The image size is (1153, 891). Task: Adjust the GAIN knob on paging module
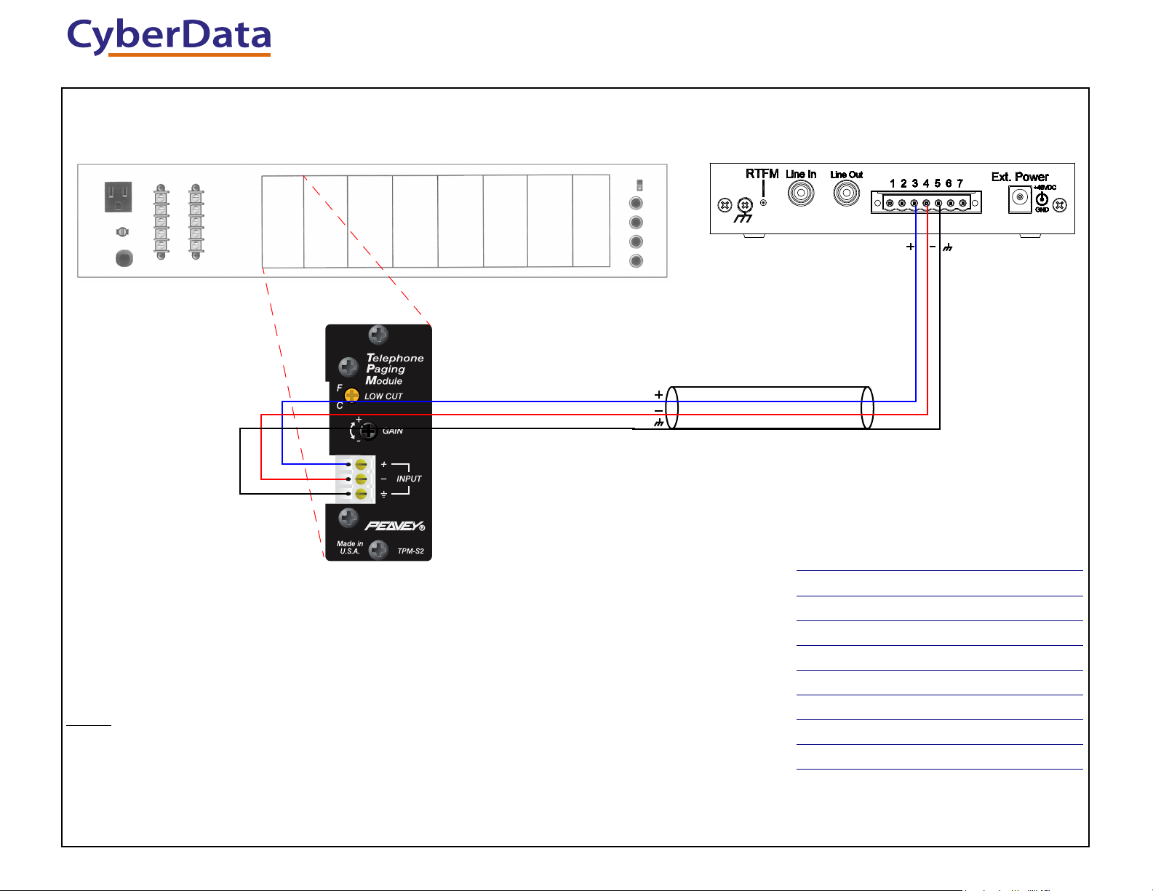(368, 431)
